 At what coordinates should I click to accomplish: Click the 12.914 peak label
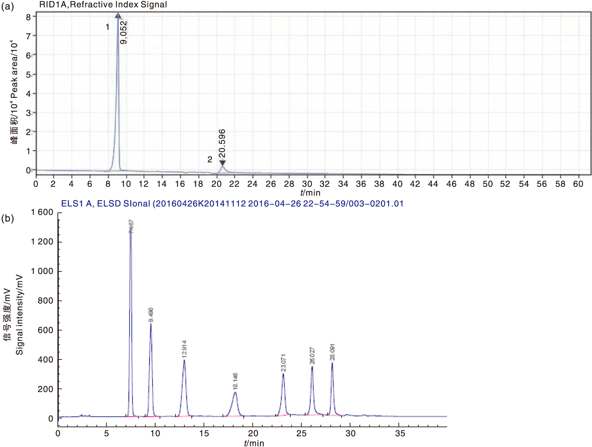pos(184,348)
